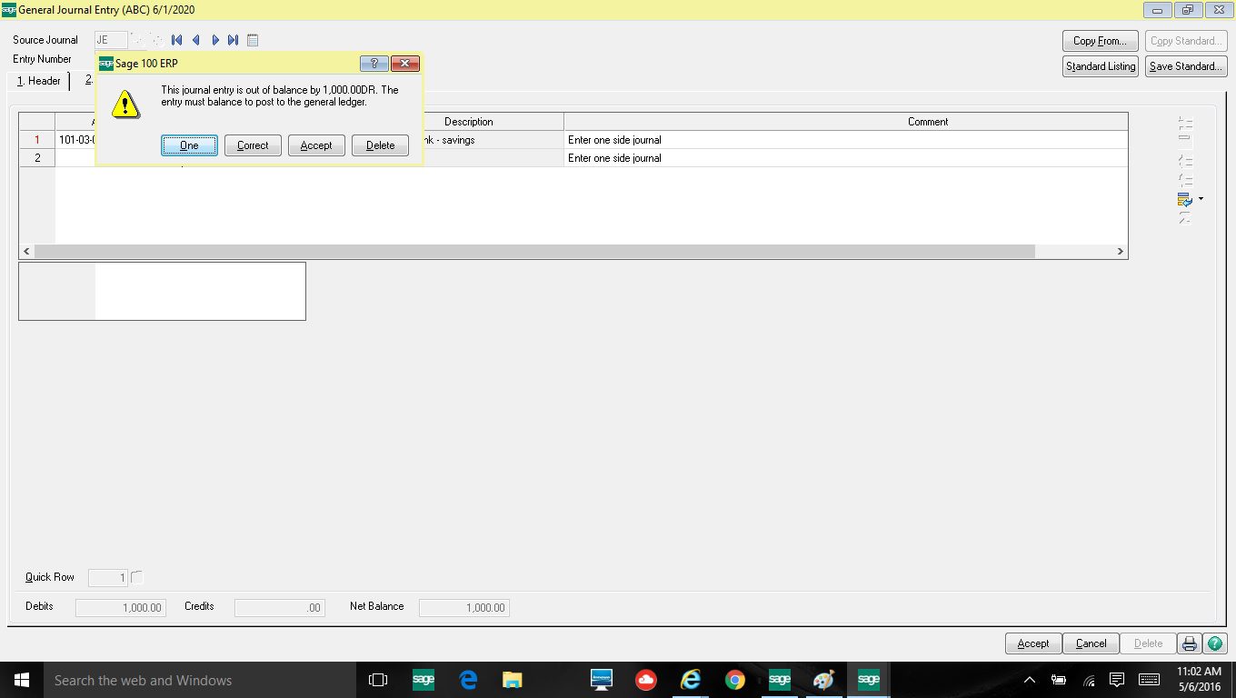The image size is (1236, 698).
Task: Switch to the 1. Header tab
Action: 39,81
